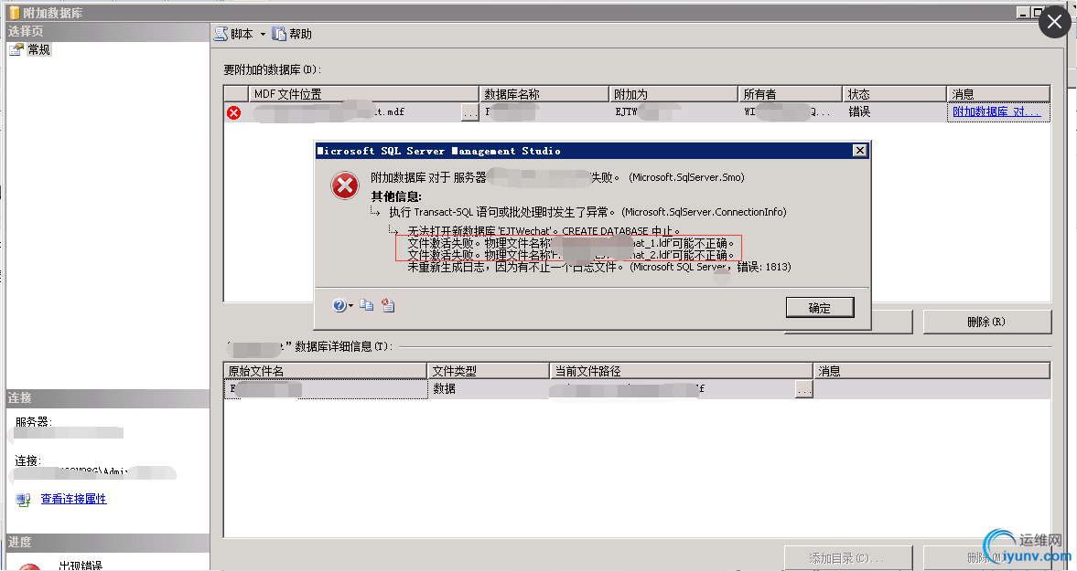
Task: Click the red error icon in MDF row
Action: [x=233, y=112]
